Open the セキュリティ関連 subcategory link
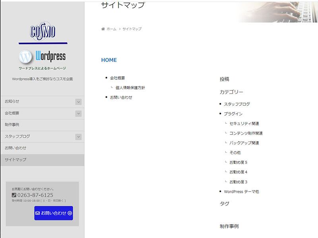Viewport: 318px width, 238px height. point(244,124)
